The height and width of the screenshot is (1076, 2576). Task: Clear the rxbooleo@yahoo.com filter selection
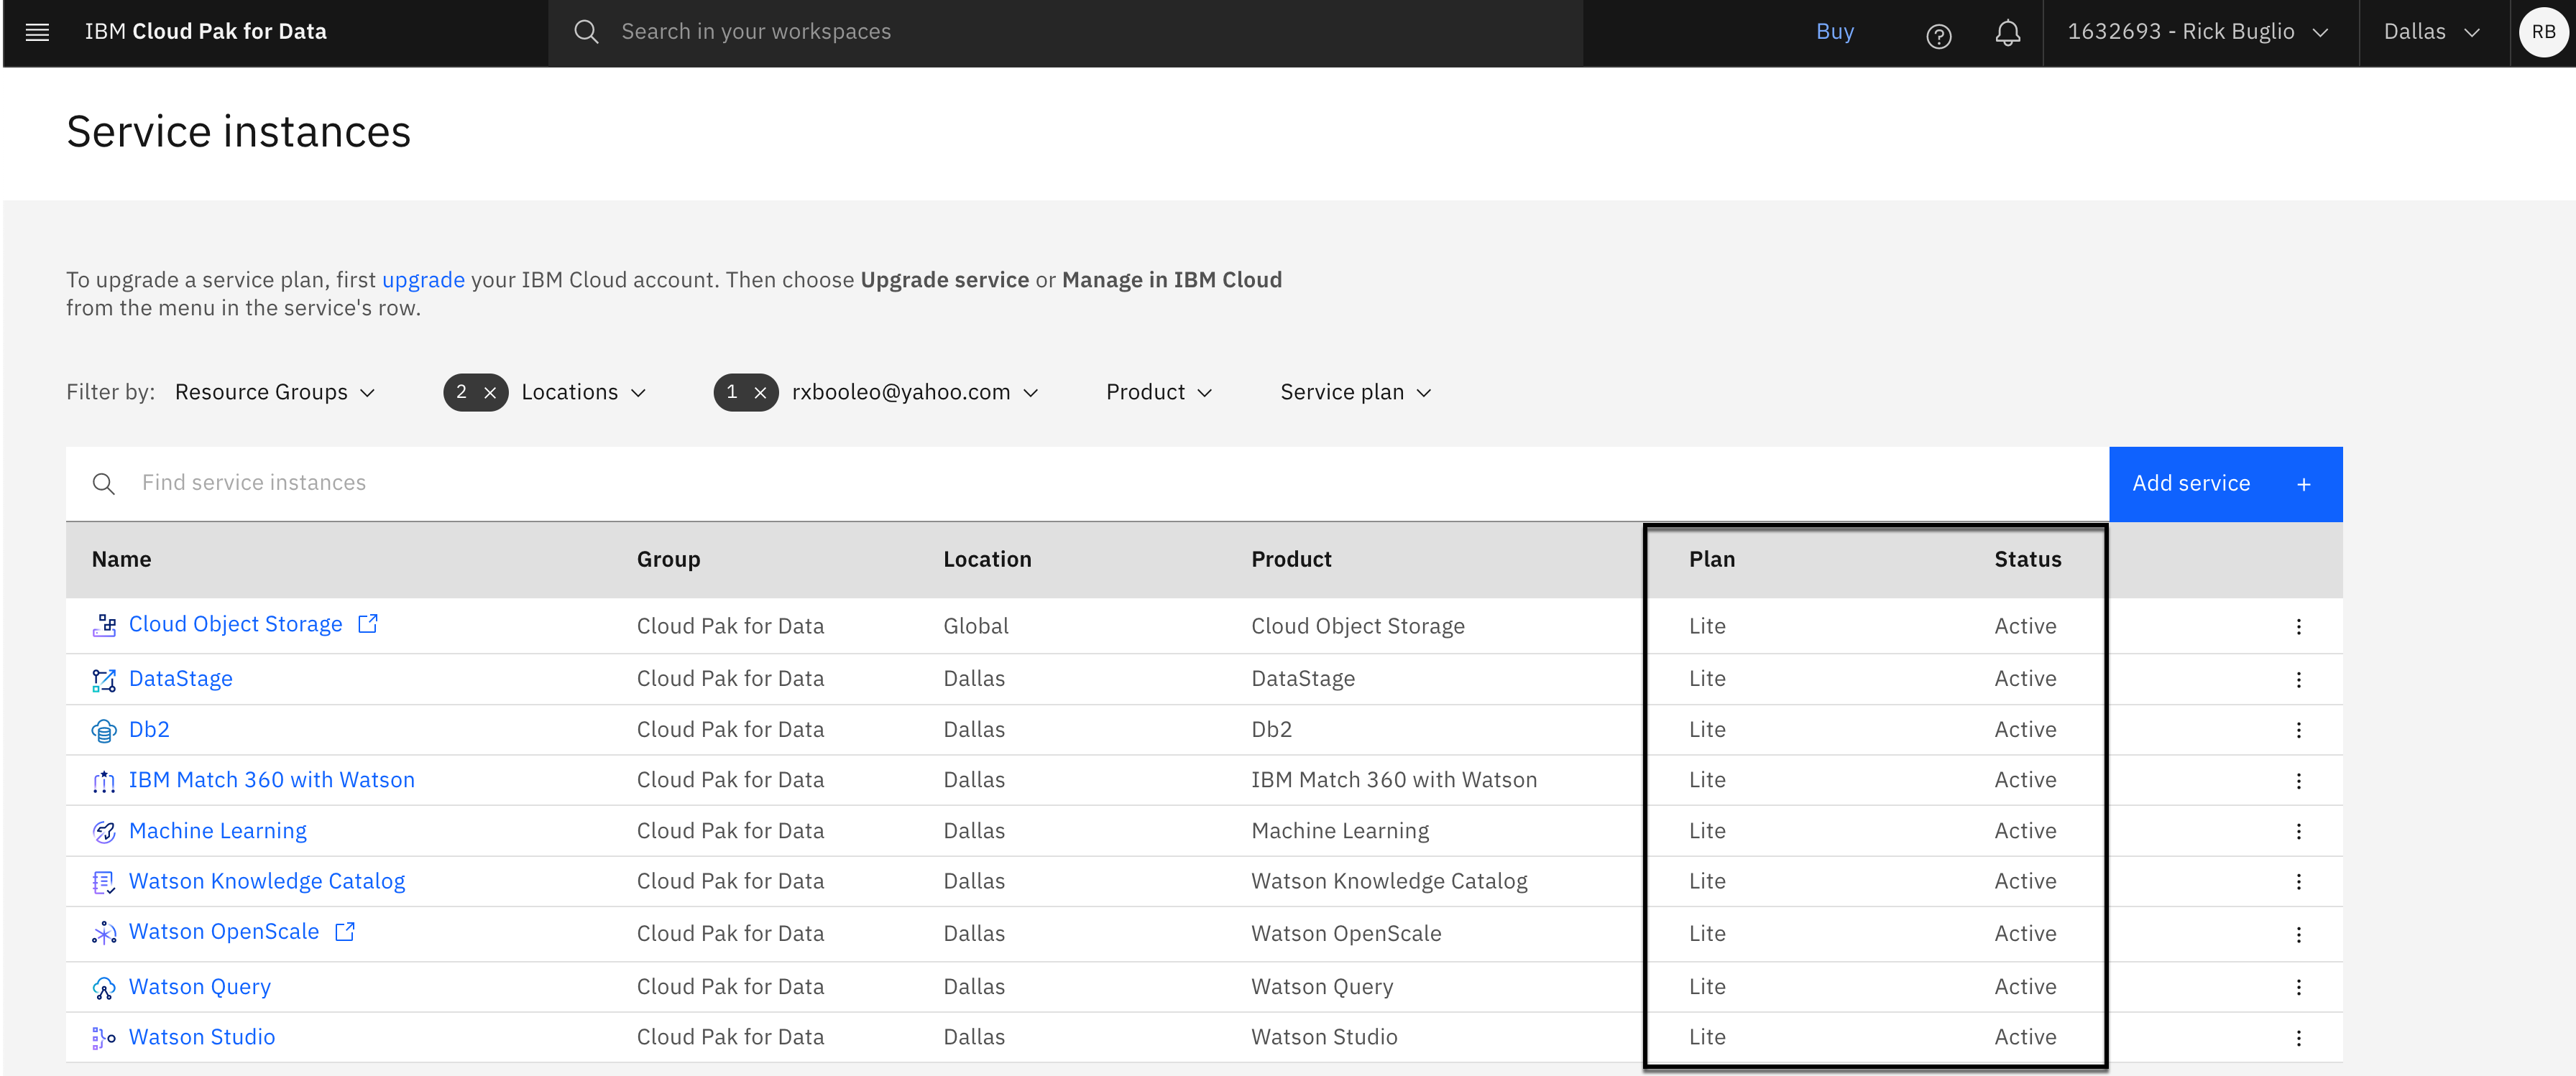click(760, 393)
